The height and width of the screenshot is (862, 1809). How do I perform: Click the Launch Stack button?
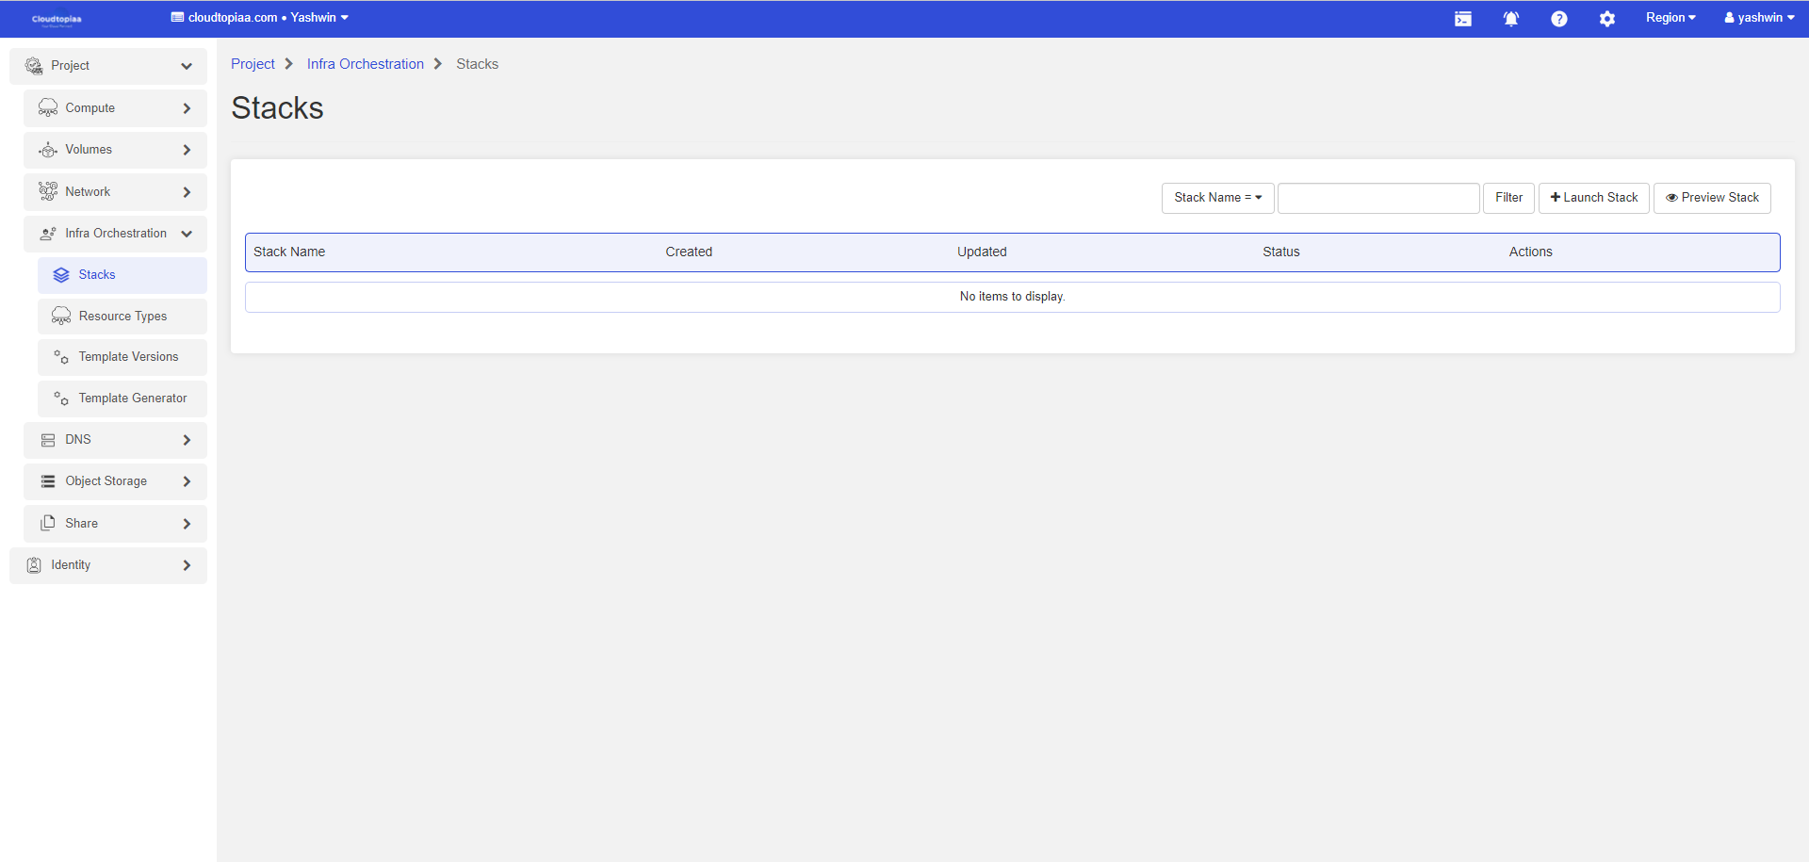tap(1593, 198)
